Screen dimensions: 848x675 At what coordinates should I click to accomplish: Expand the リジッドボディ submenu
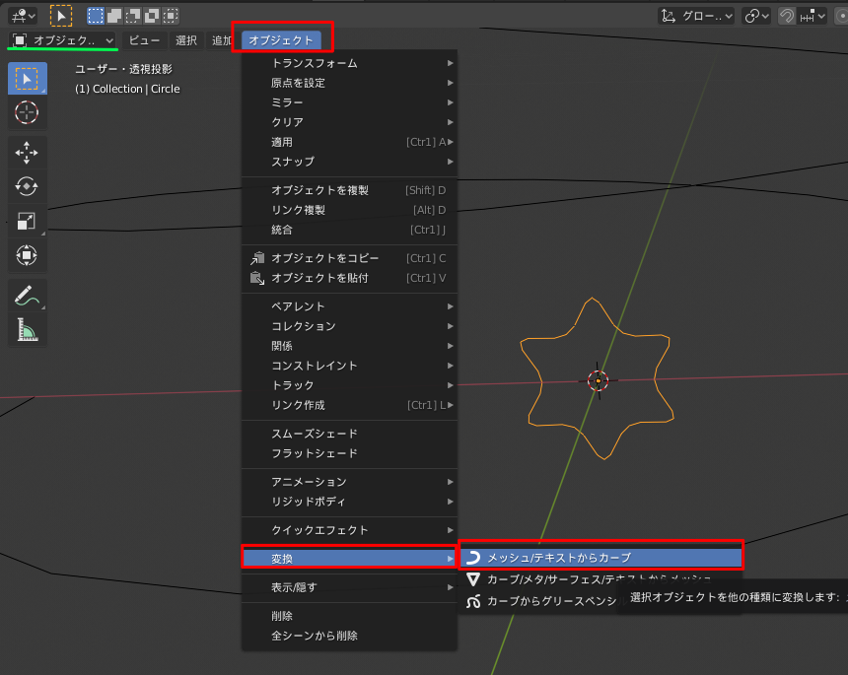point(349,502)
